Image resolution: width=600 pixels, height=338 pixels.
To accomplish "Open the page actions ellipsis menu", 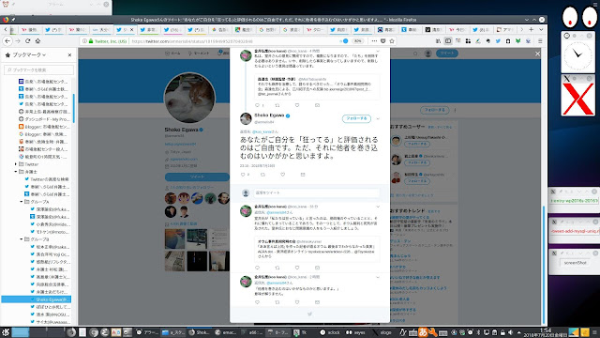I will [374, 41].
